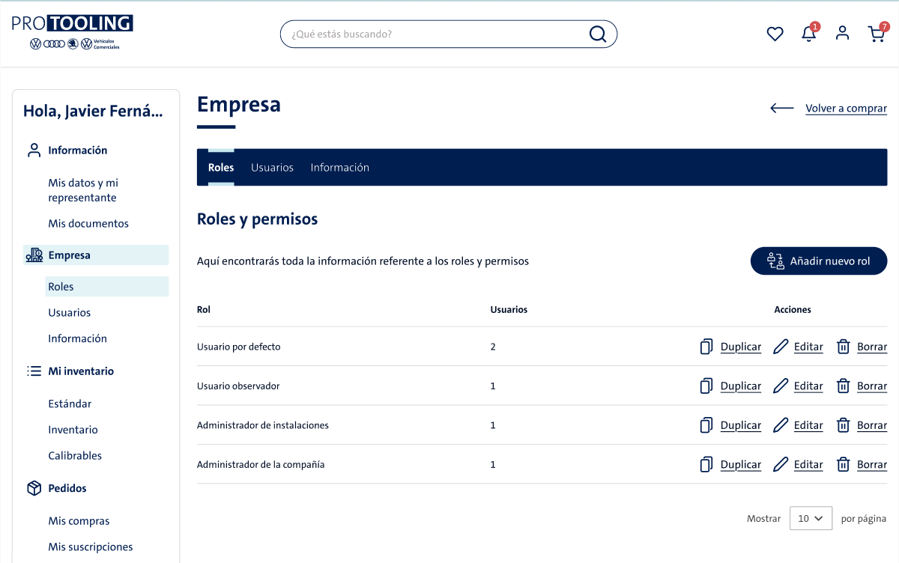The height and width of the screenshot is (563, 899).
Task: Open the notifications bell icon
Action: click(809, 34)
